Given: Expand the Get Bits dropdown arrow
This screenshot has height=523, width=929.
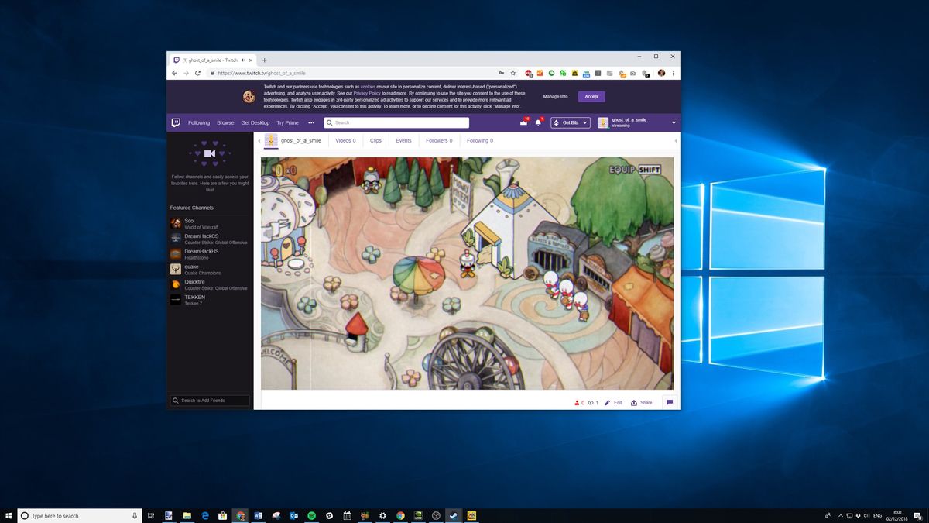Looking at the screenshot, I should (584, 122).
